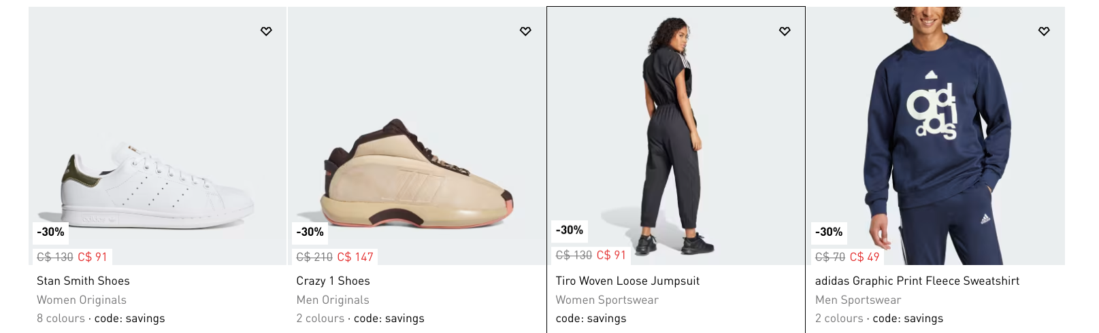This screenshot has width=1099, height=333.
Task: Open the Crazy 1 Shoes product image
Action: pos(416,136)
